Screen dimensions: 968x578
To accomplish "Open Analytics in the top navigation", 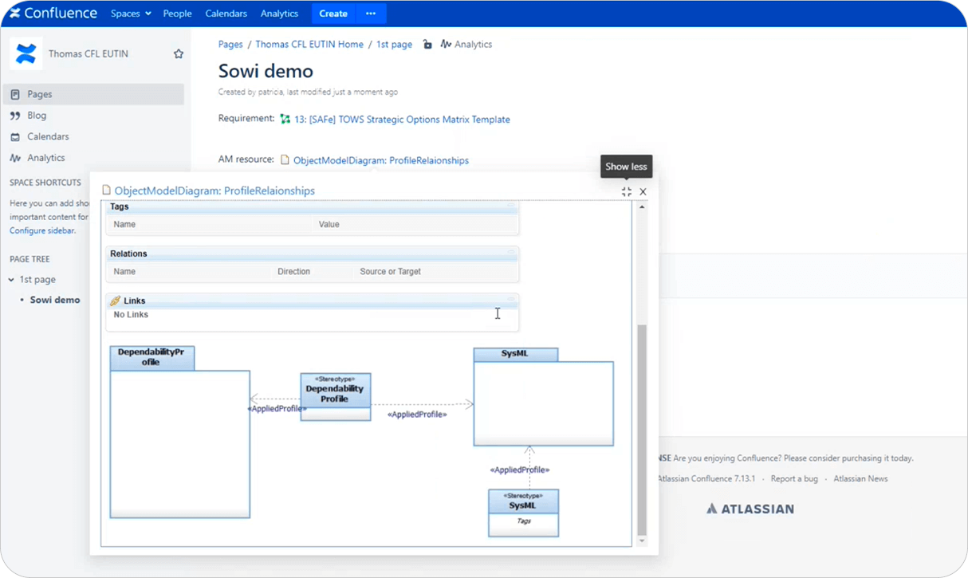I will [x=279, y=14].
